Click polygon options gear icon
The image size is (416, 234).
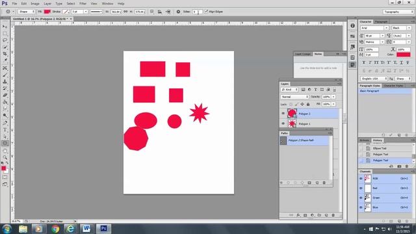coord(178,12)
